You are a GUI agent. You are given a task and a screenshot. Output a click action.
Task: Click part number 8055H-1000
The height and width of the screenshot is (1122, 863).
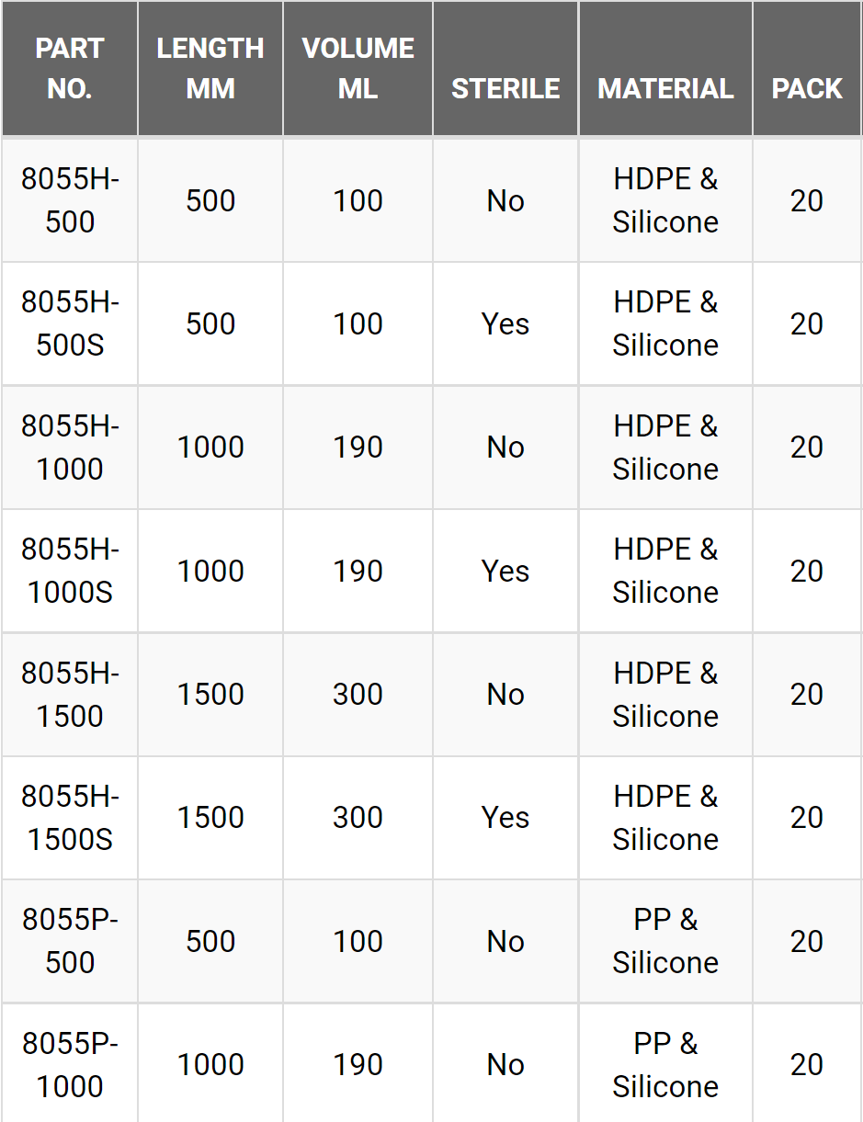[x=70, y=448]
